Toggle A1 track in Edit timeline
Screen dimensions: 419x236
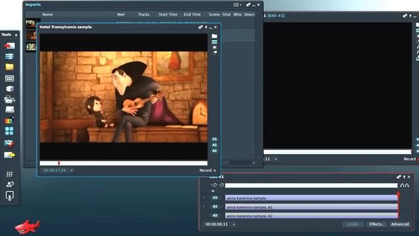click(215, 206)
